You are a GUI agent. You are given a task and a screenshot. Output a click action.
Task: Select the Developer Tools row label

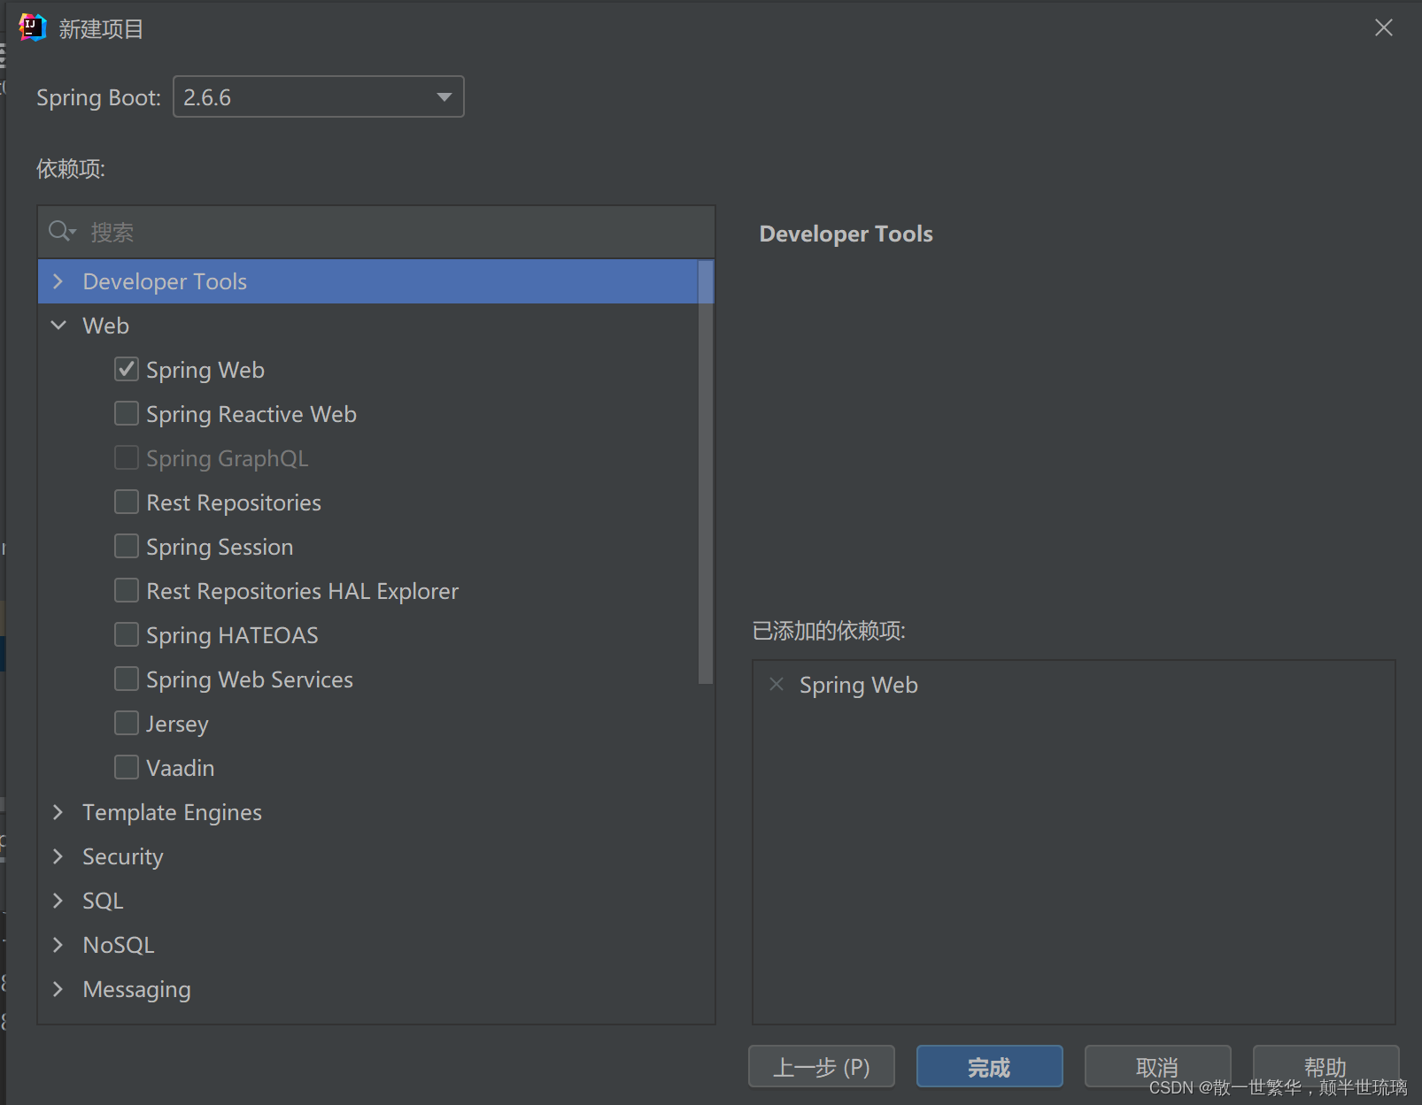pos(165,281)
